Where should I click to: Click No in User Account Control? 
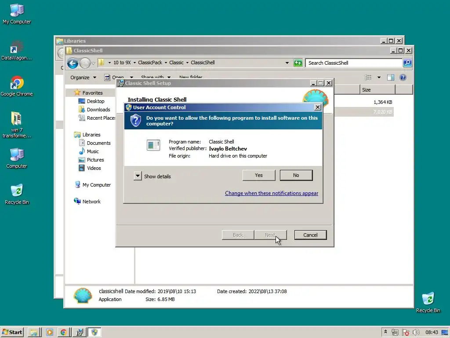(x=296, y=175)
